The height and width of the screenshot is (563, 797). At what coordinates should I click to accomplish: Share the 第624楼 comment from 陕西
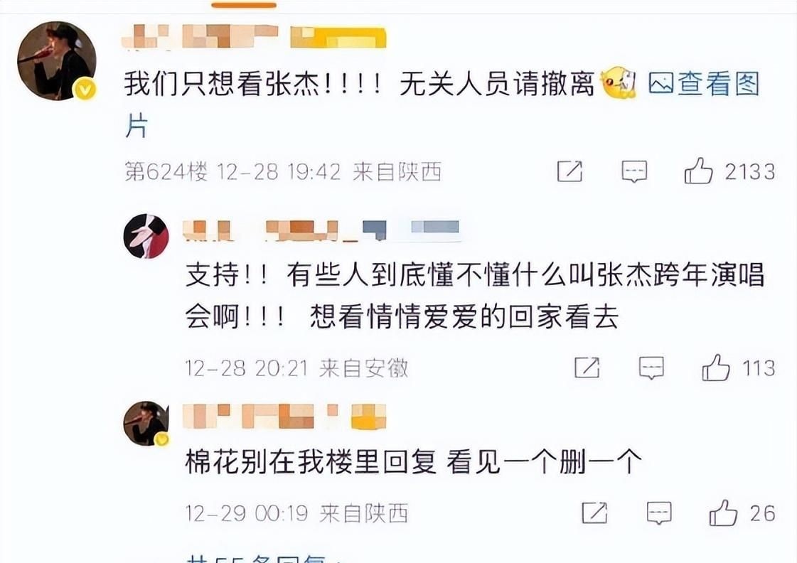(x=569, y=171)
